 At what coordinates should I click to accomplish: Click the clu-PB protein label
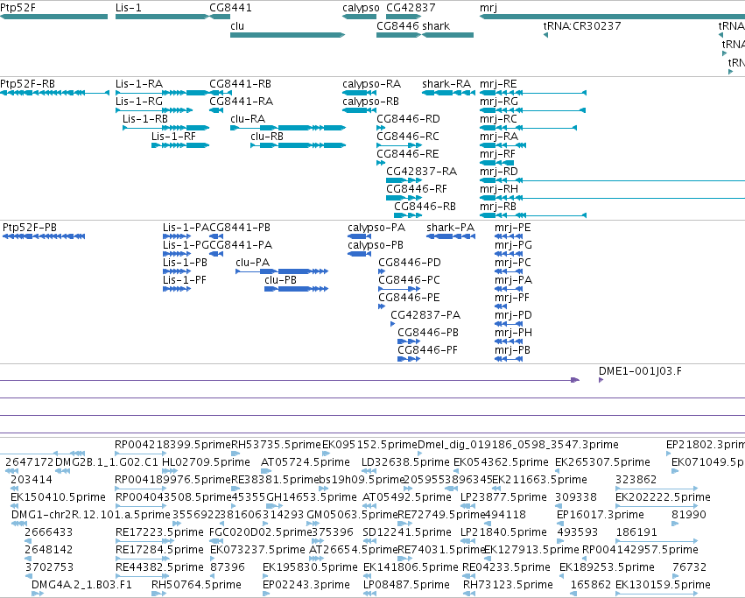(x=280, y=280)
